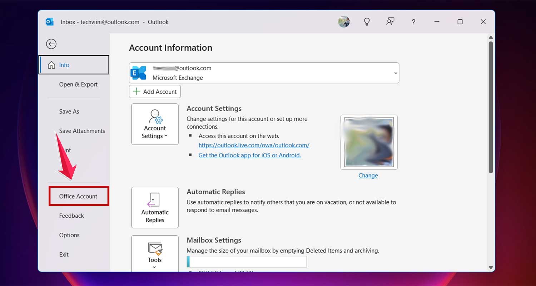Click the Microsoft Exchange account icon
The height and width of the screenshot is (286, 536).
(x=139, y=73)
